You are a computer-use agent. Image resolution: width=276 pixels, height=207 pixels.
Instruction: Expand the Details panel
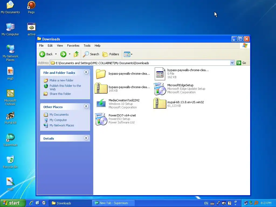coord(86,138)
